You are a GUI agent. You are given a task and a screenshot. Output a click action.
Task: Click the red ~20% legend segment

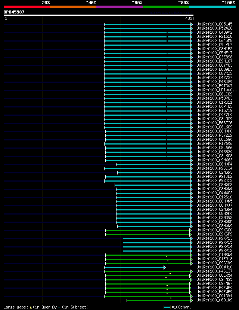coord(27,7)
